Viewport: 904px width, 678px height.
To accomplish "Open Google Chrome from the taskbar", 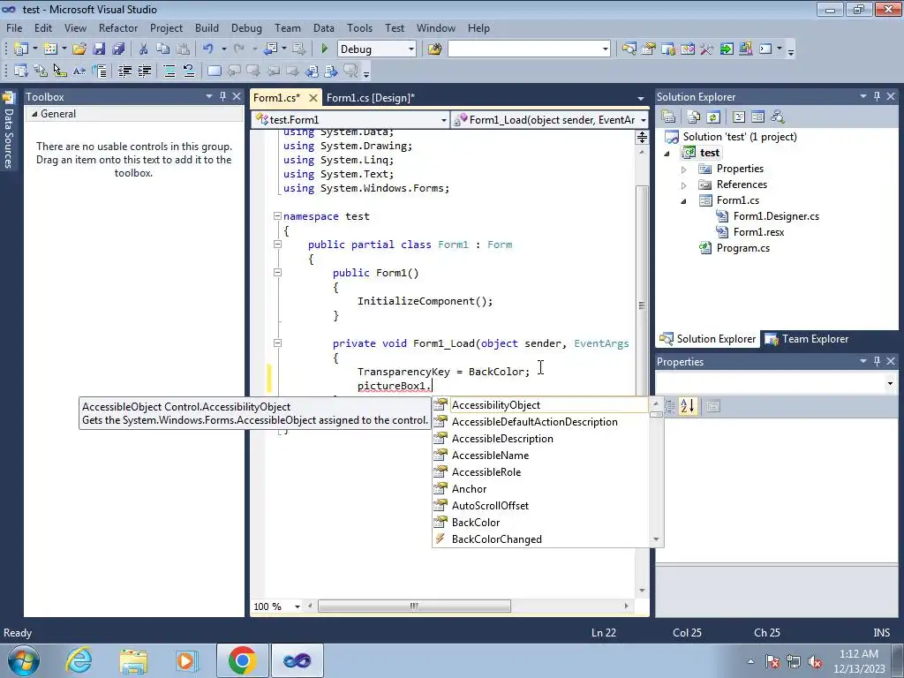I will tap(242, 660).
